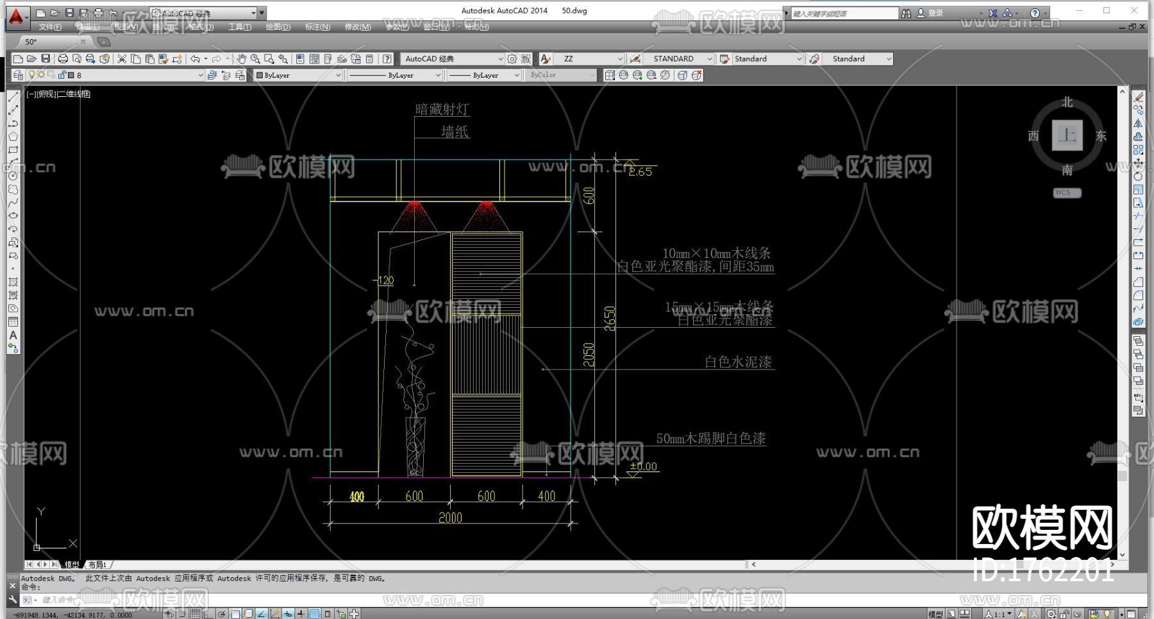Screen dimensions: 1154x619
Task: Toggle the grid display in status bar
Action: click(195, 614)
